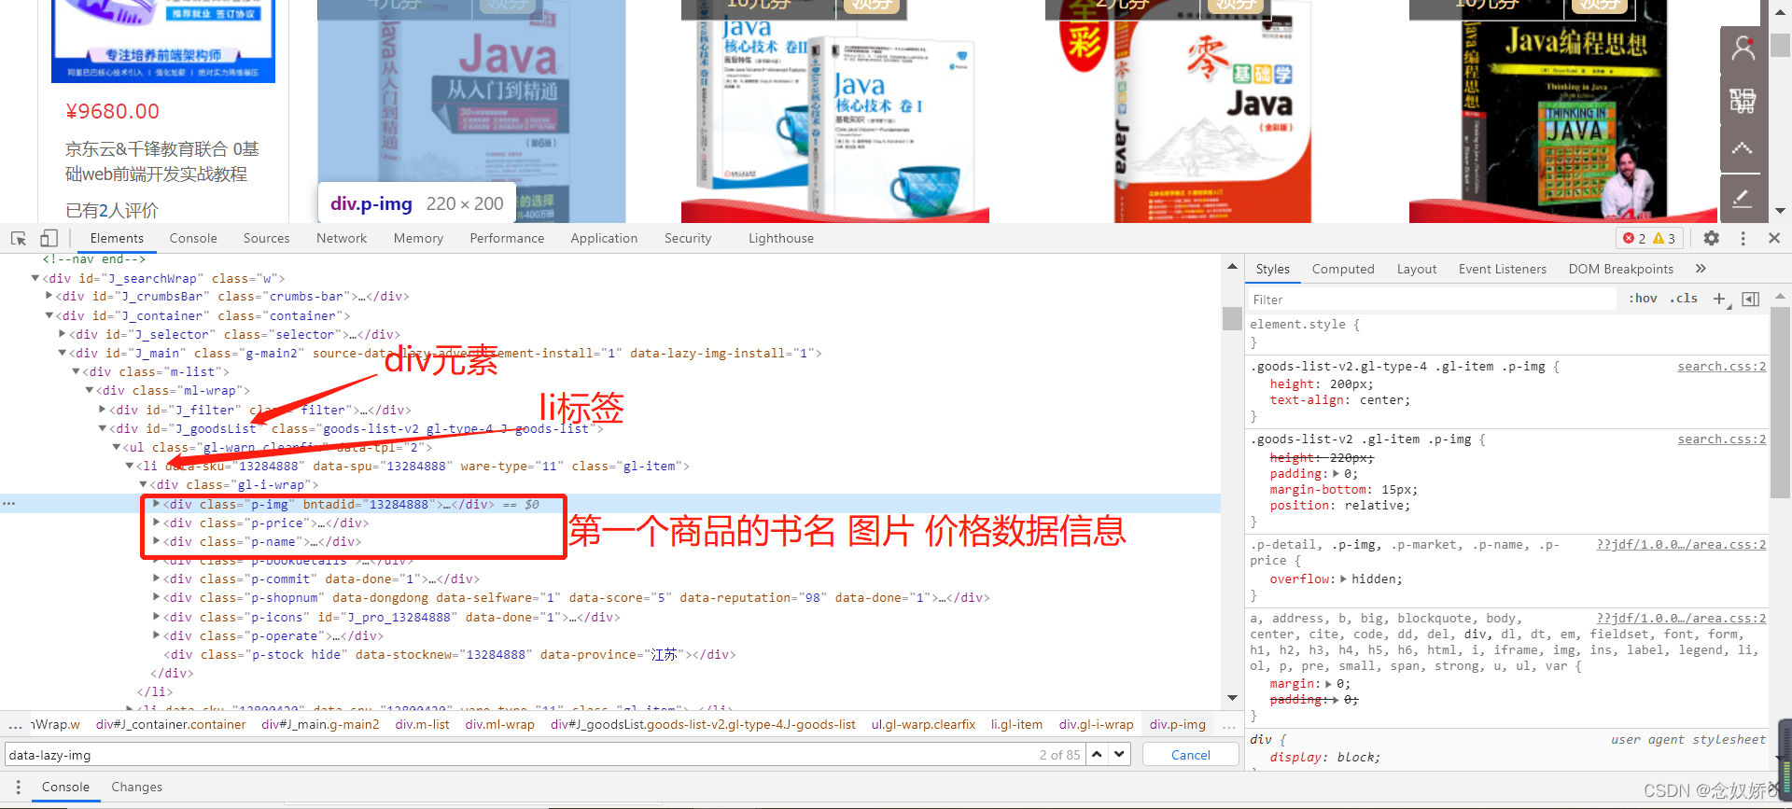
Task: Expand the p-operate div node
Action: click(156, 635)
